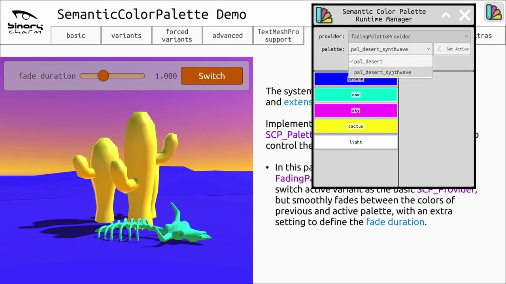Image resolution: width=506 pixels, height=284 pixels.
Task: Click the fade duration slider handle
Action: pos(103,76)
